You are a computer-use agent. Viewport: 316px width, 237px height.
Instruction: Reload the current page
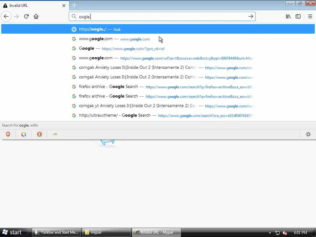point(26,16)
